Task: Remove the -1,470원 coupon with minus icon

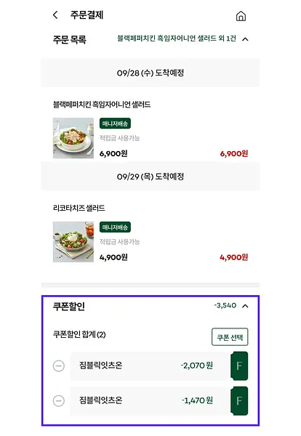Action: point(59,401)
